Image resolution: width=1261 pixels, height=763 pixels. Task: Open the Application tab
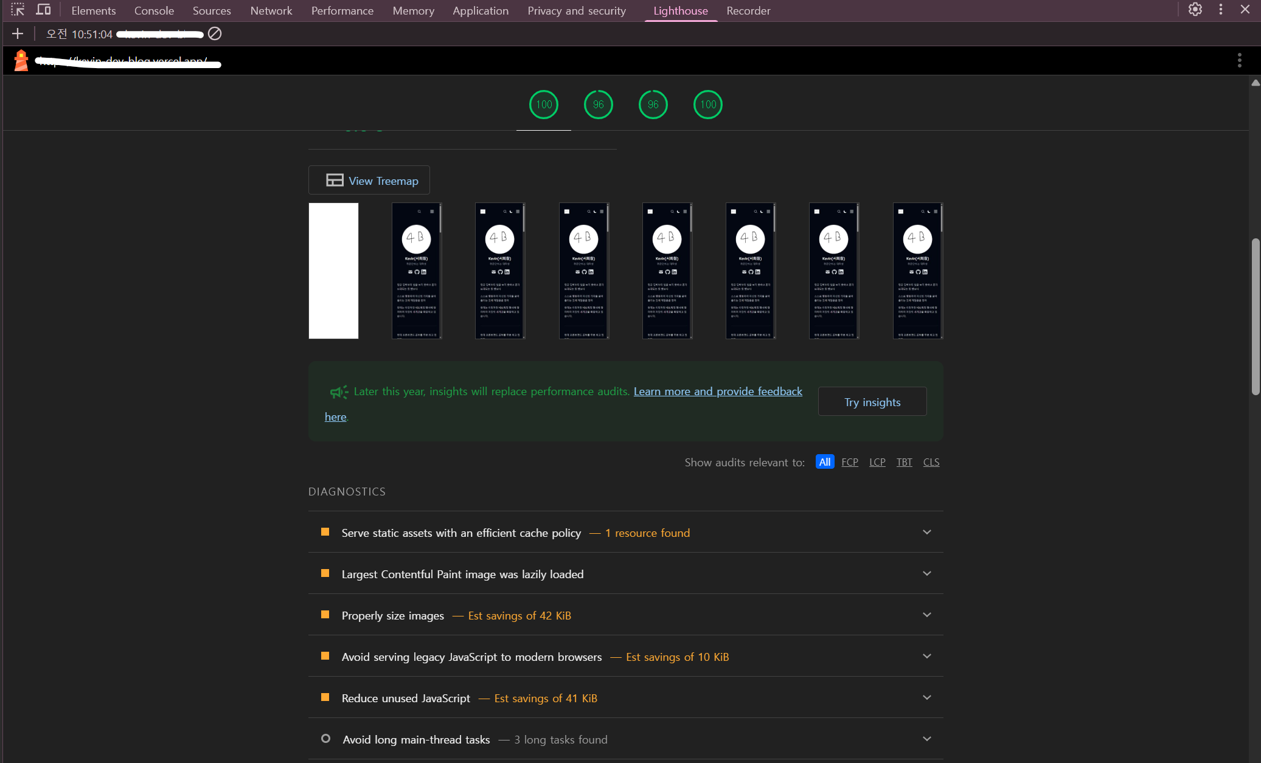point(480,11)
